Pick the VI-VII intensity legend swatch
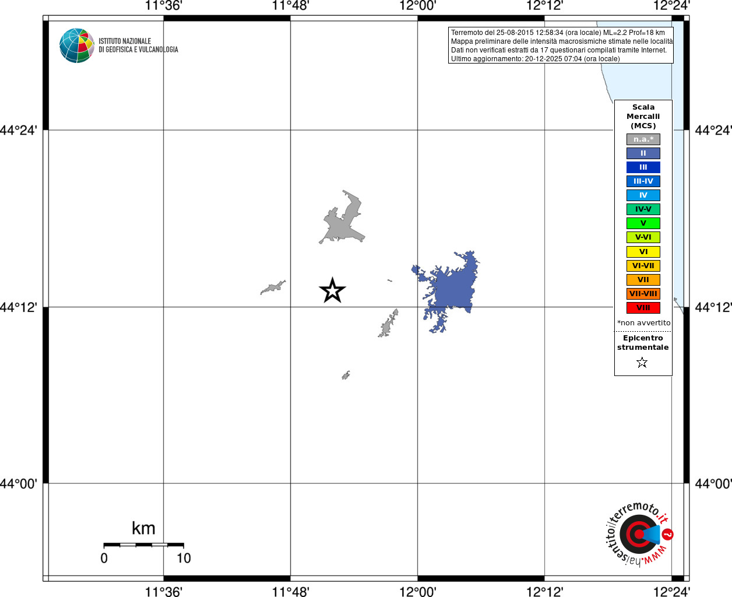The height and width of the screenshot is (597, 732). (x=643, y=266)
